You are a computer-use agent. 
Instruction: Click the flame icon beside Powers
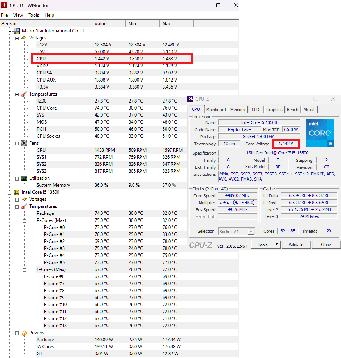(24, 333)
